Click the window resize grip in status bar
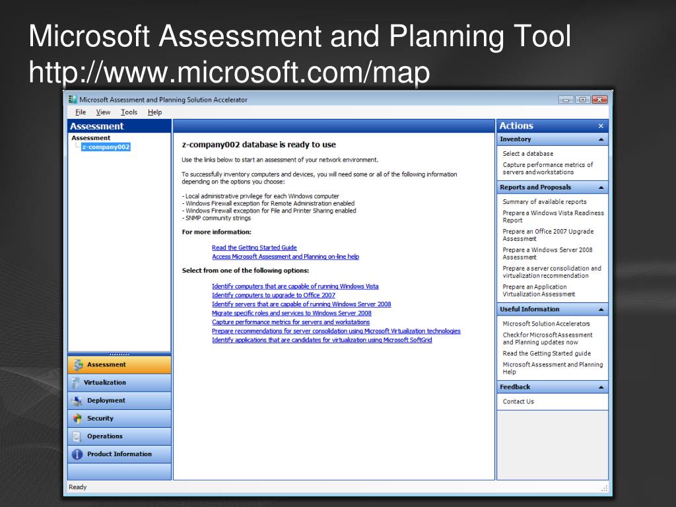The width and height of the screenshot is (676, 507). 605,488
